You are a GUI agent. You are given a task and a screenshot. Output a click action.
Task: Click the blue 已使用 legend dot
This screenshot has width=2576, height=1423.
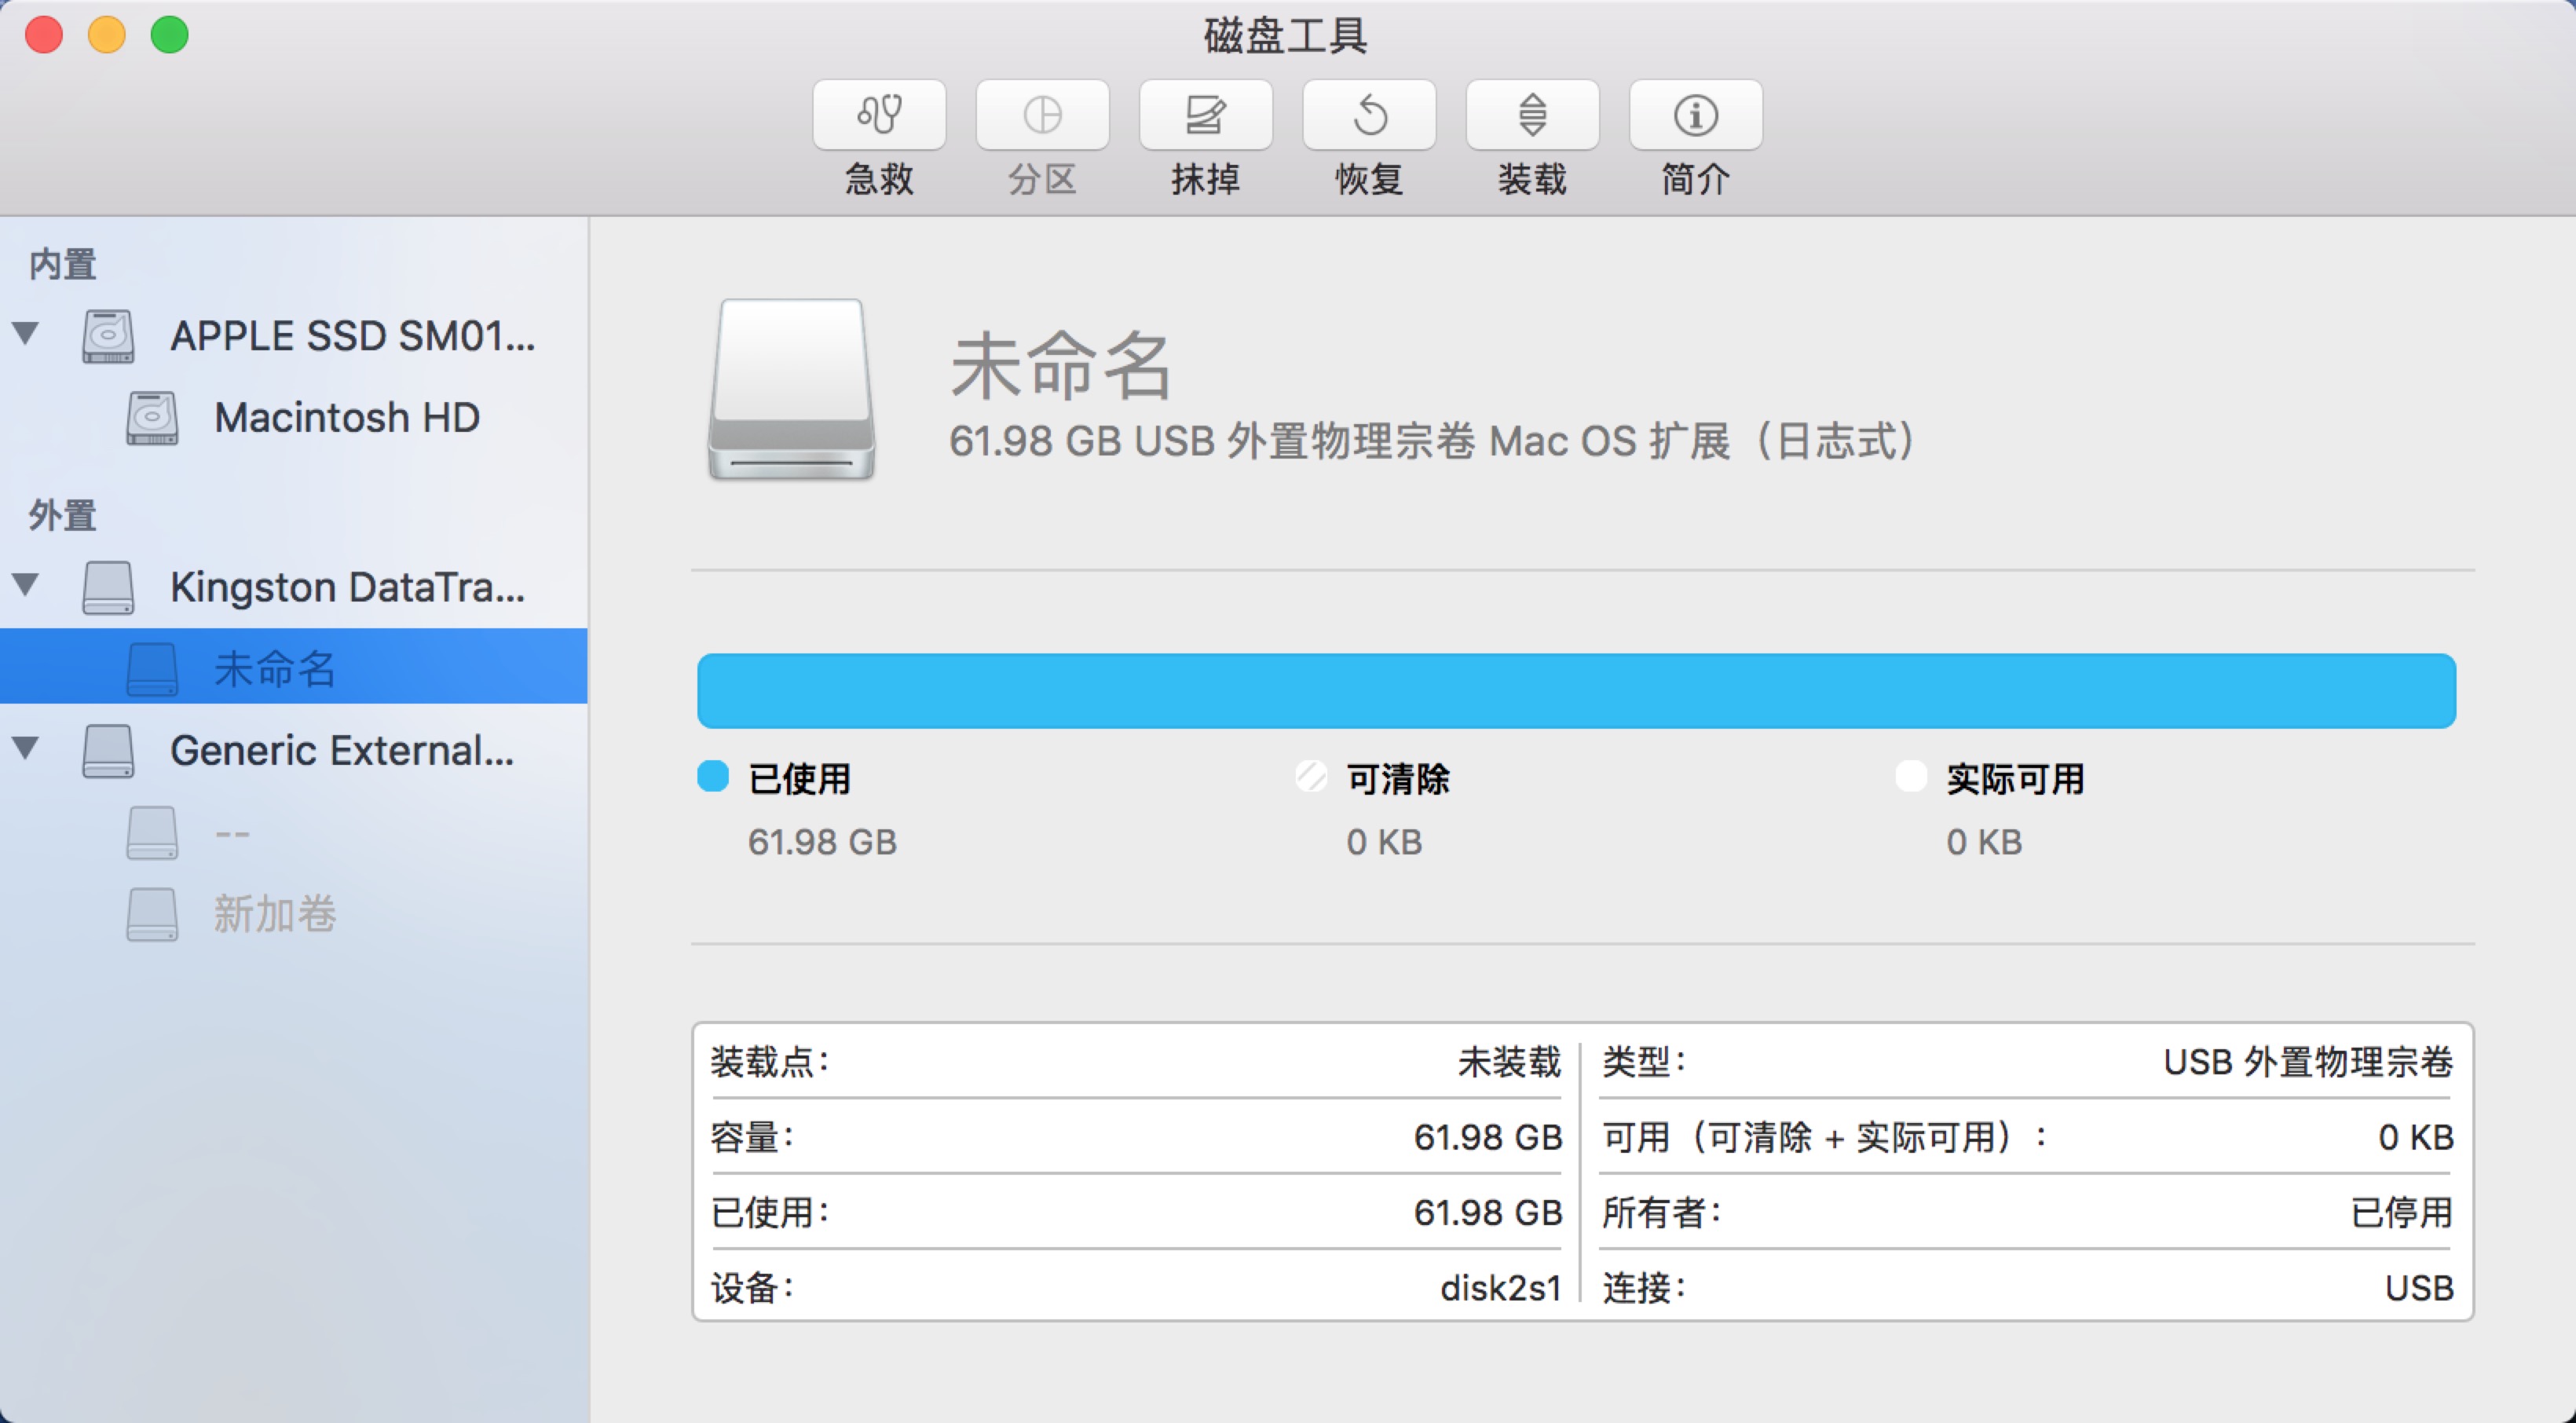713,777
